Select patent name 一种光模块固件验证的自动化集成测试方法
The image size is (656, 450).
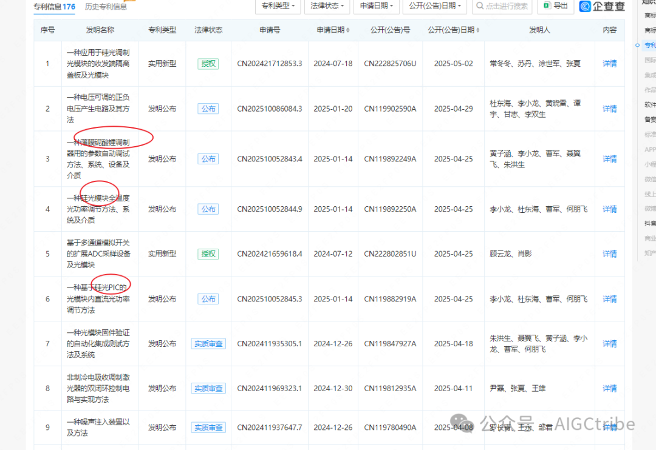click(98, 343)
